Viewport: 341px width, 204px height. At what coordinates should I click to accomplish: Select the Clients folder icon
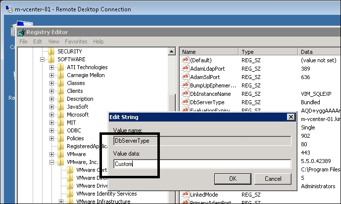pos(61,91)
